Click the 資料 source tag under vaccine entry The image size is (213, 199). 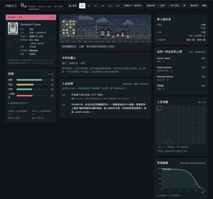click(73, 99)
